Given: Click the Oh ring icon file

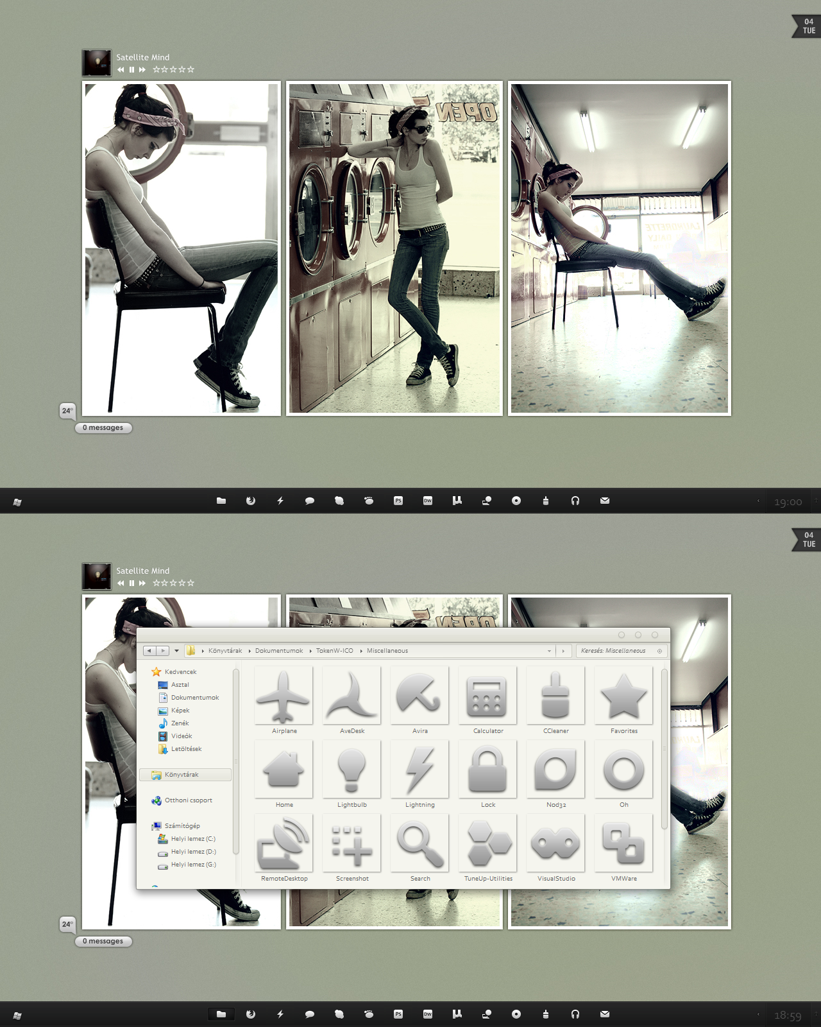Looking at the screenshot, I should 623,774.
